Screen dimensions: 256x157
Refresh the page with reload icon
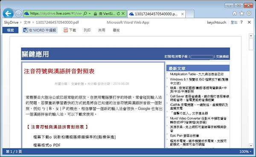[119, 14]
